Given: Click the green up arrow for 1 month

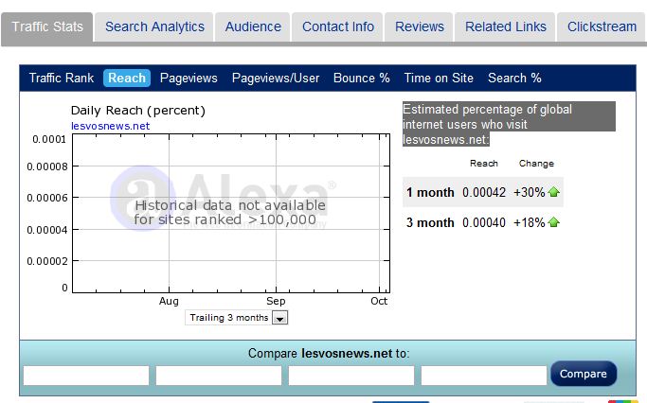Looking at the screenshot, I should point(553,192).
